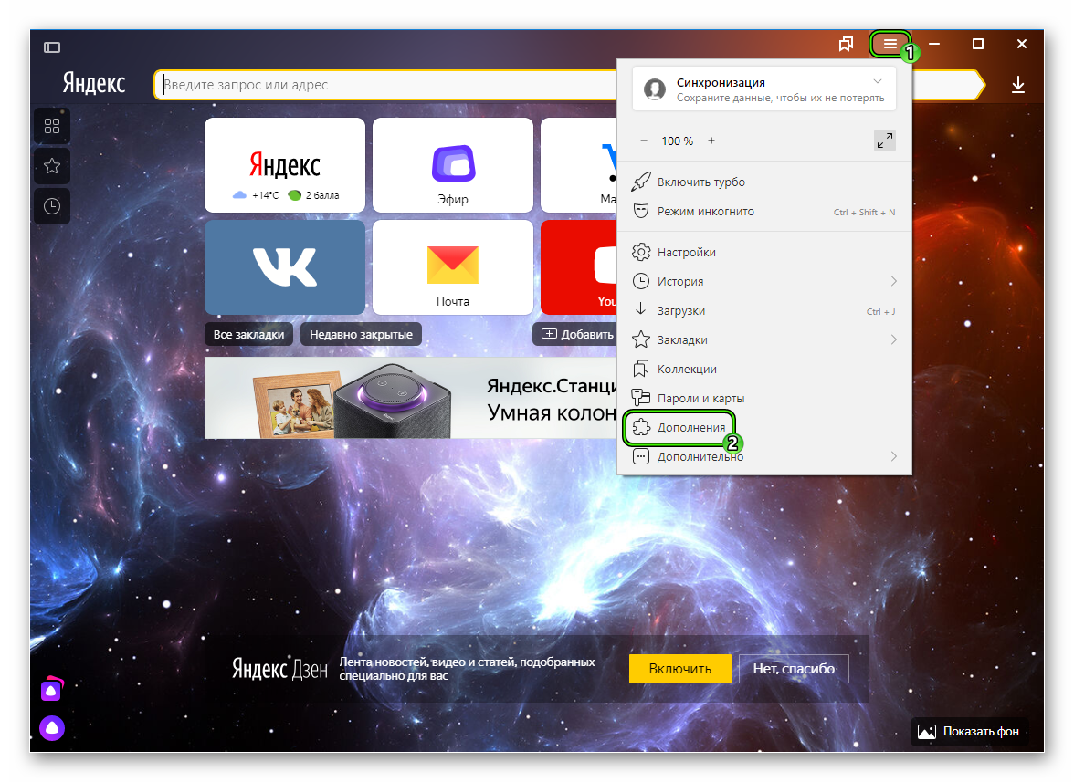Viewport: 1074px width, 782px height.
Task: Expand the Дополнительно submenu
Action: (x=893, y=456)
